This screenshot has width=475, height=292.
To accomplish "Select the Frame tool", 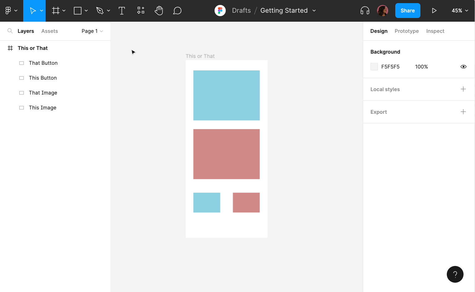I will coord(56,11).
